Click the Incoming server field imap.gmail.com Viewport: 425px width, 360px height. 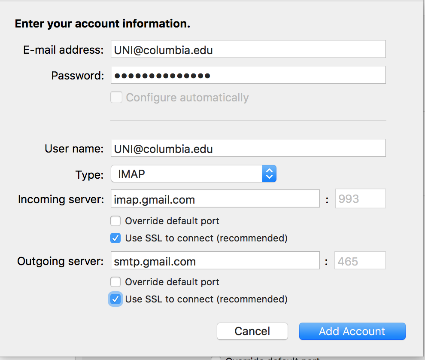click(x=215, y=198)
